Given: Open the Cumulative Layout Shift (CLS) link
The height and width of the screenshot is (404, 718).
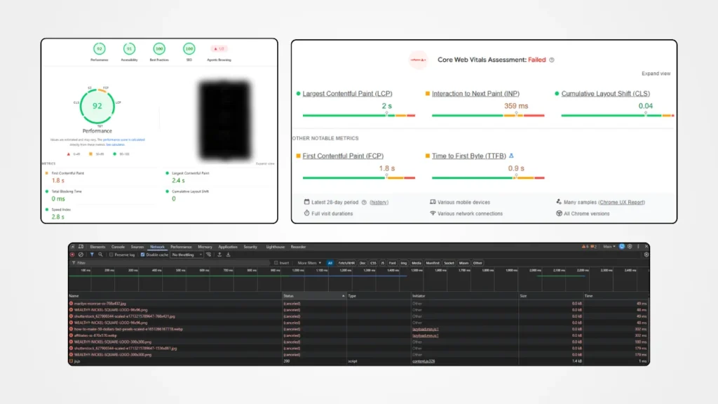Looking at the screenshot, I should (605, 93).
